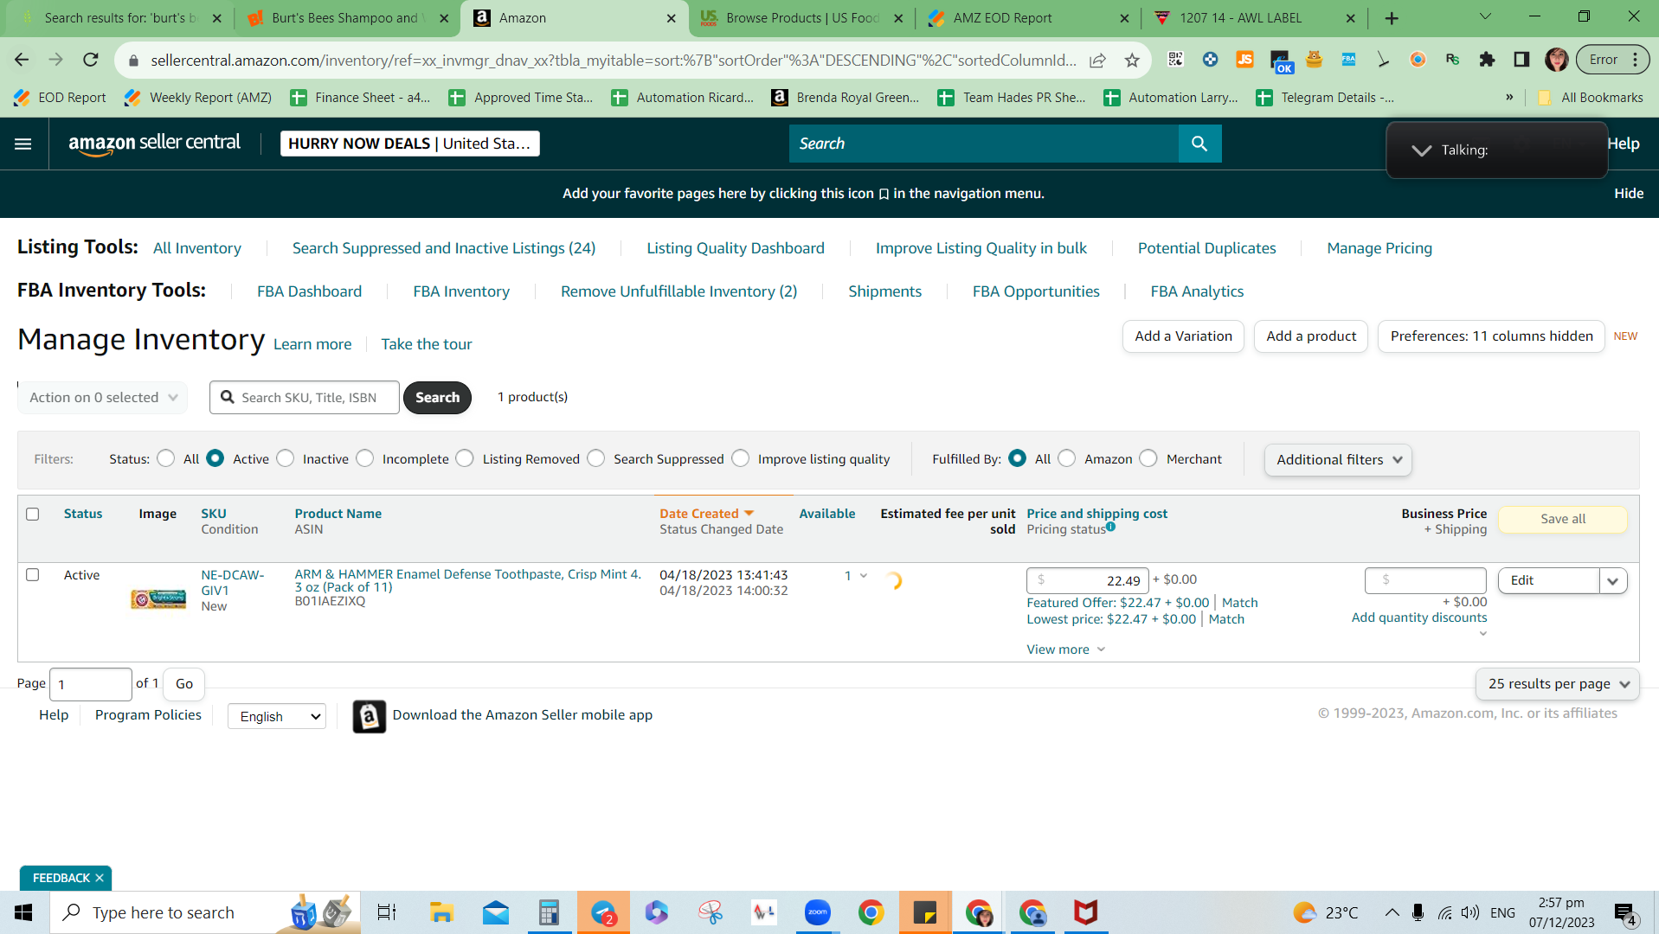The width and height of the screenshot is (1659, 934).
Task: Open the browser side panel icon
Action: point(1521,60)
